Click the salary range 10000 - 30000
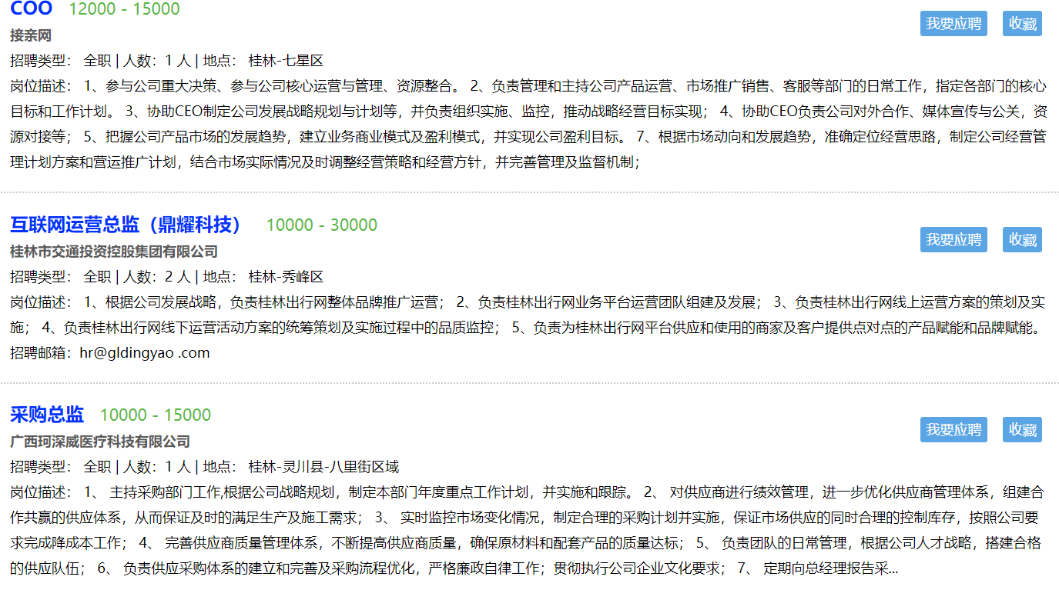This screenshot has height=590, width=1059. click(322, 225)
